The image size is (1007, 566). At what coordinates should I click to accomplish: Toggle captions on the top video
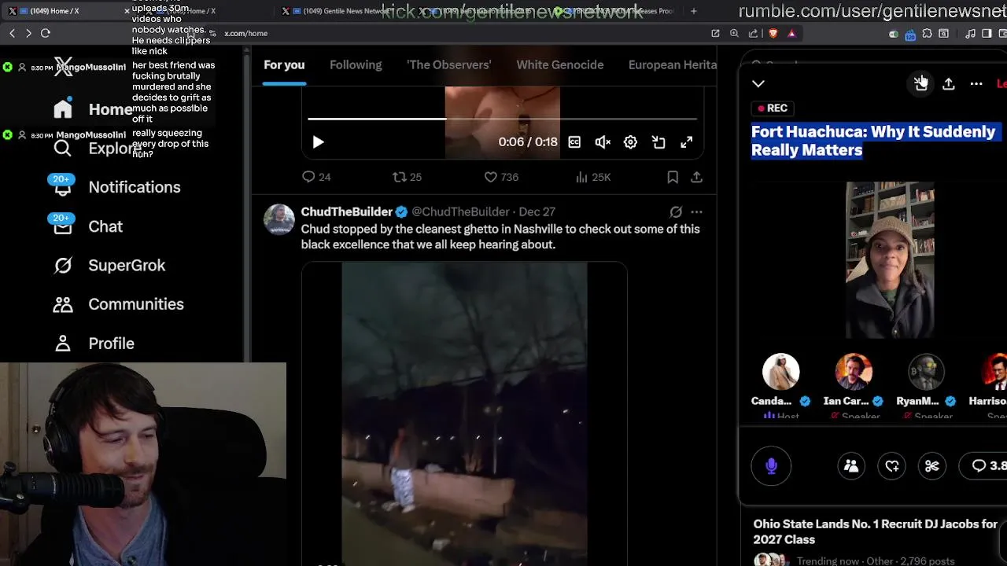point(574,142)
